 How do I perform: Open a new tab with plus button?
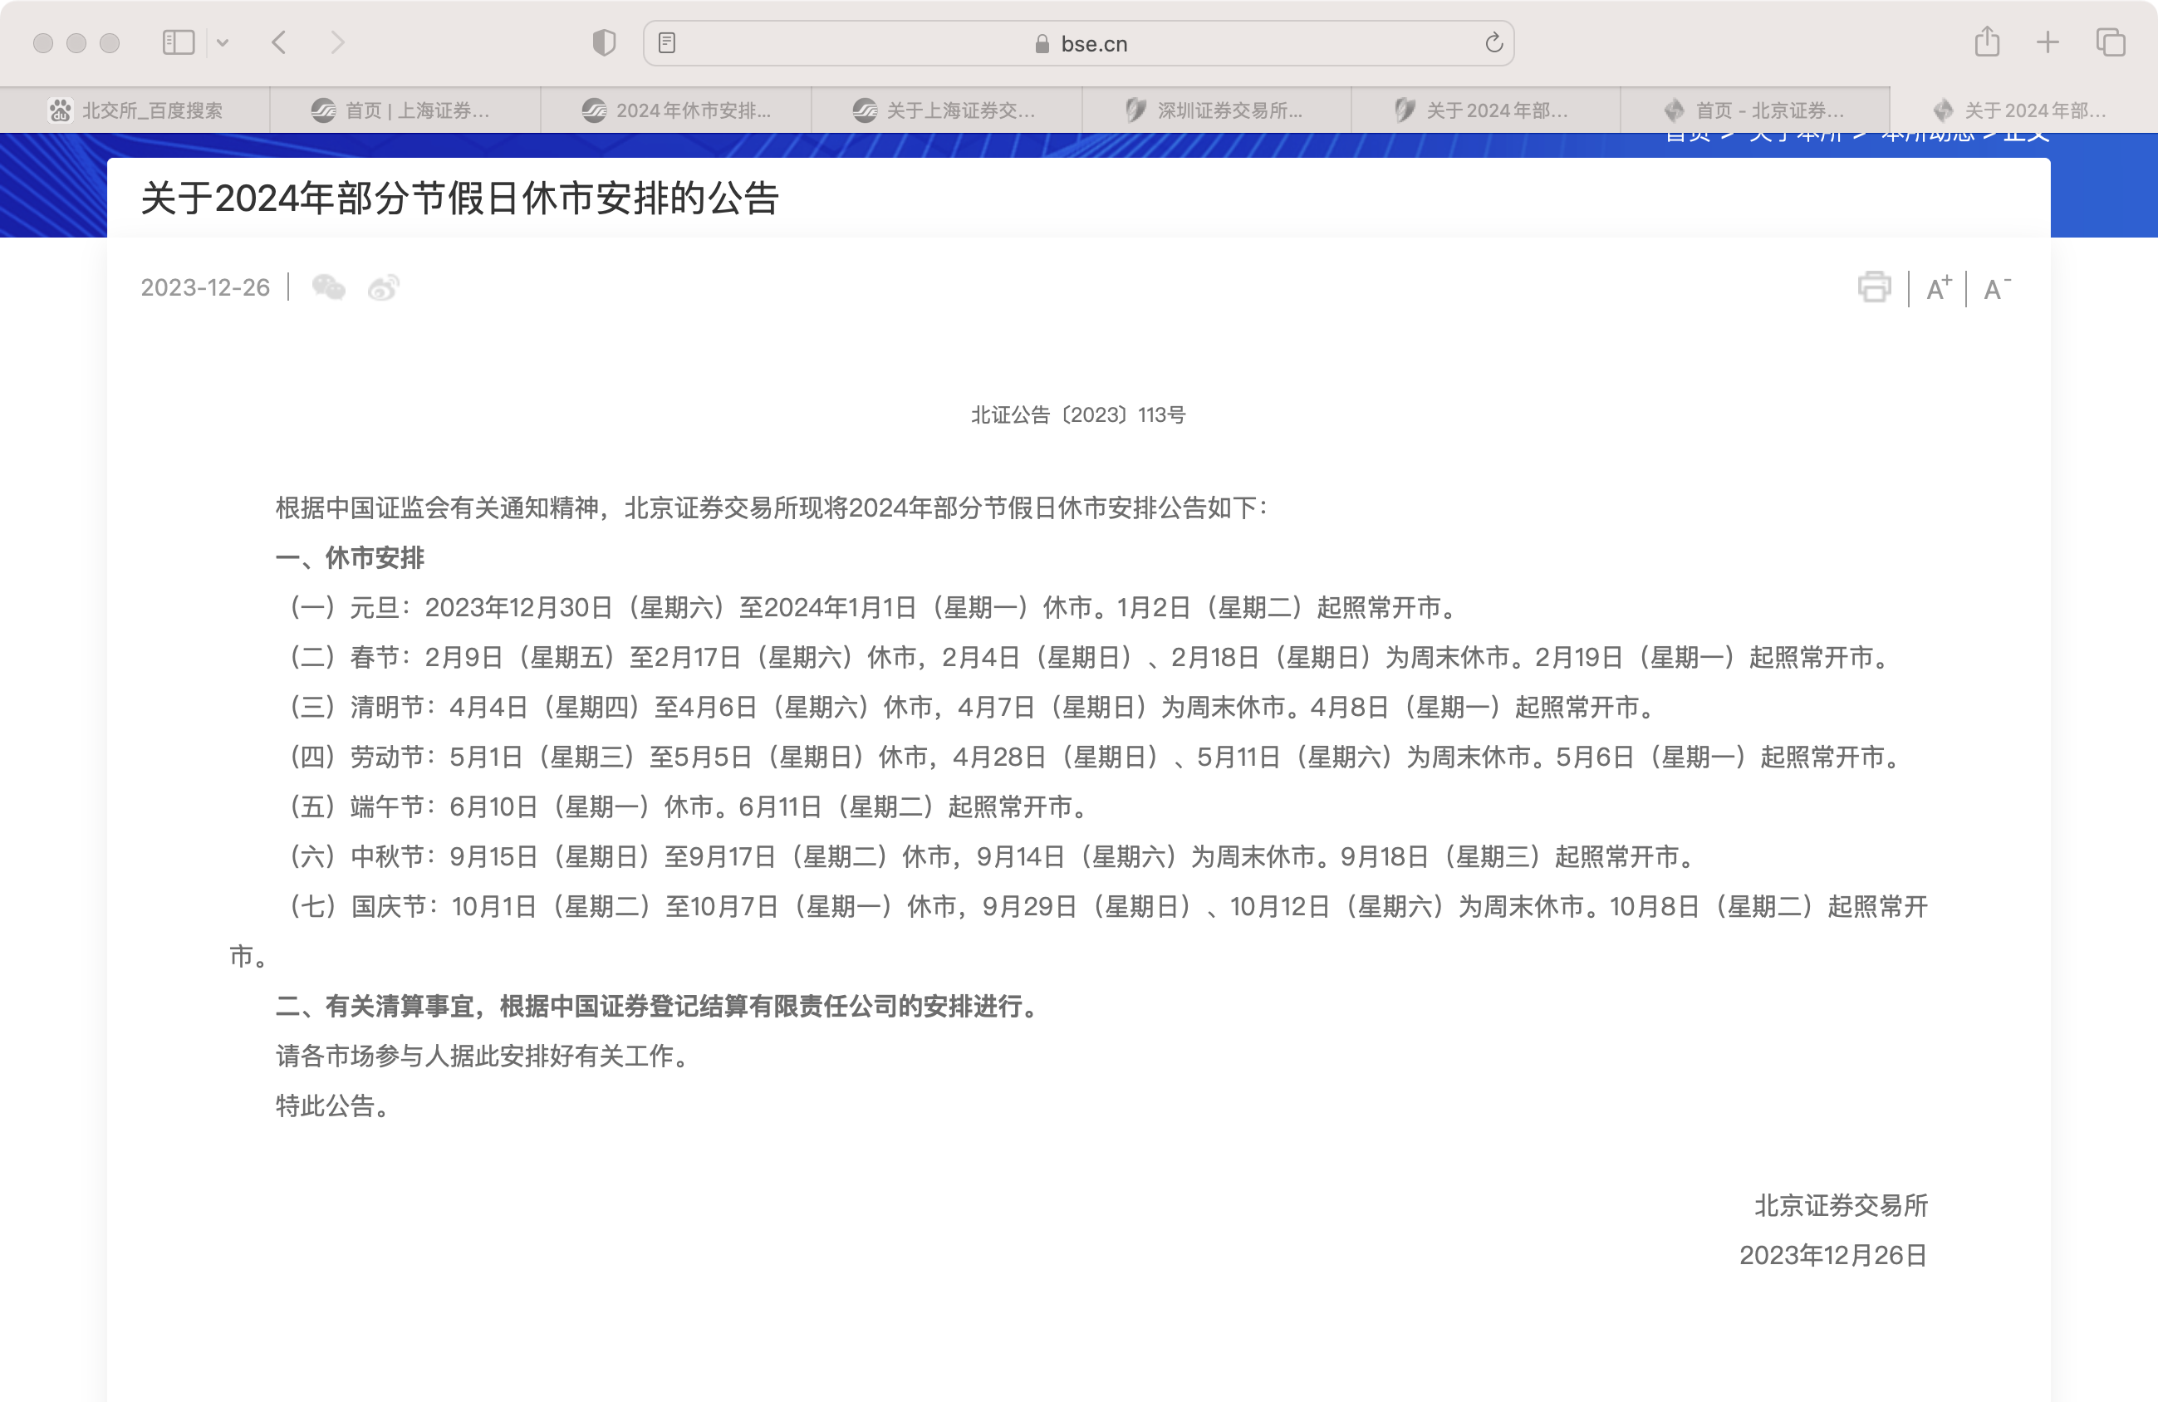click(2048, 42)
